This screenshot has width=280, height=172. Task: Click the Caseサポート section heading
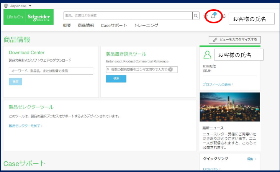point(25,164)
